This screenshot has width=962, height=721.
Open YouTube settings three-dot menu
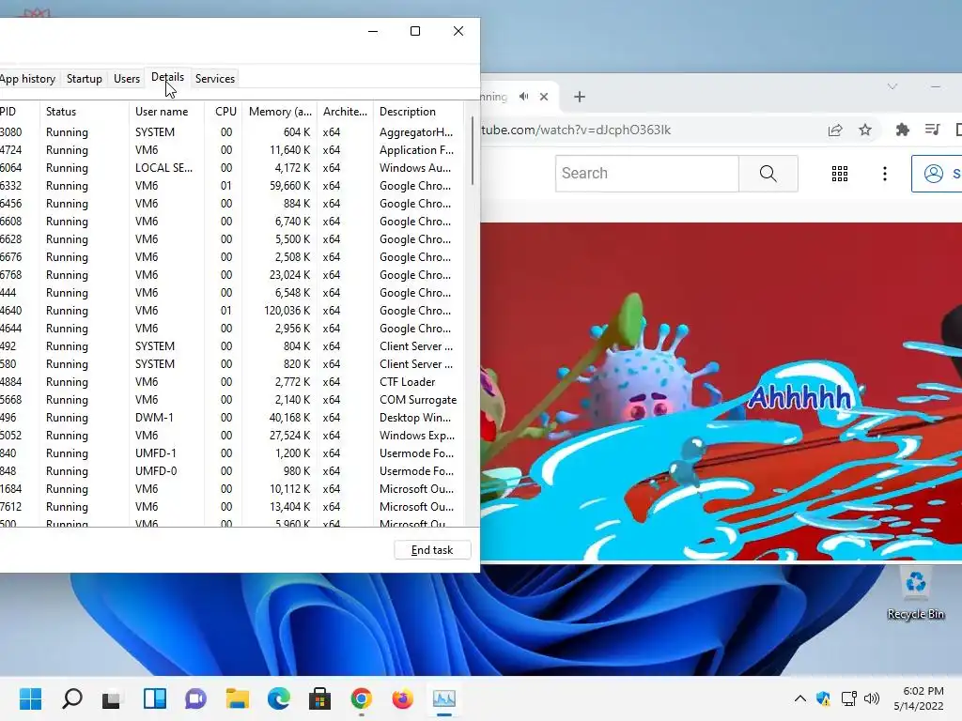884,174
